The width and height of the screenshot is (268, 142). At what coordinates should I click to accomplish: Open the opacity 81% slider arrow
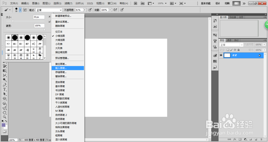pos(85,10)
